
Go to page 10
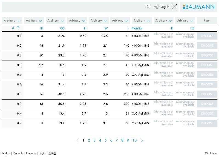(x=135, y=140)
